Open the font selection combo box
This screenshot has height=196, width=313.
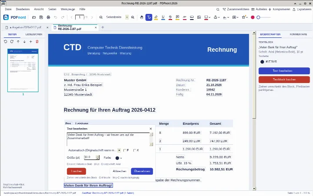tap(94, 150)
